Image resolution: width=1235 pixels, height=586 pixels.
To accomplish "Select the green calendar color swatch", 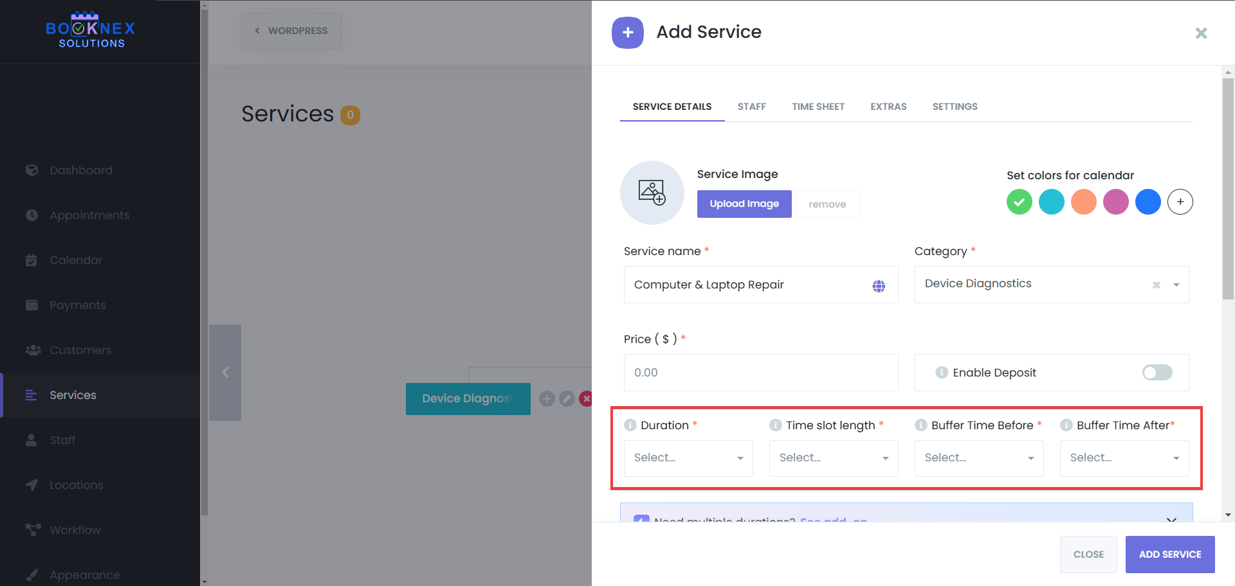I will pyautogui.click(x=1019, y=201).
